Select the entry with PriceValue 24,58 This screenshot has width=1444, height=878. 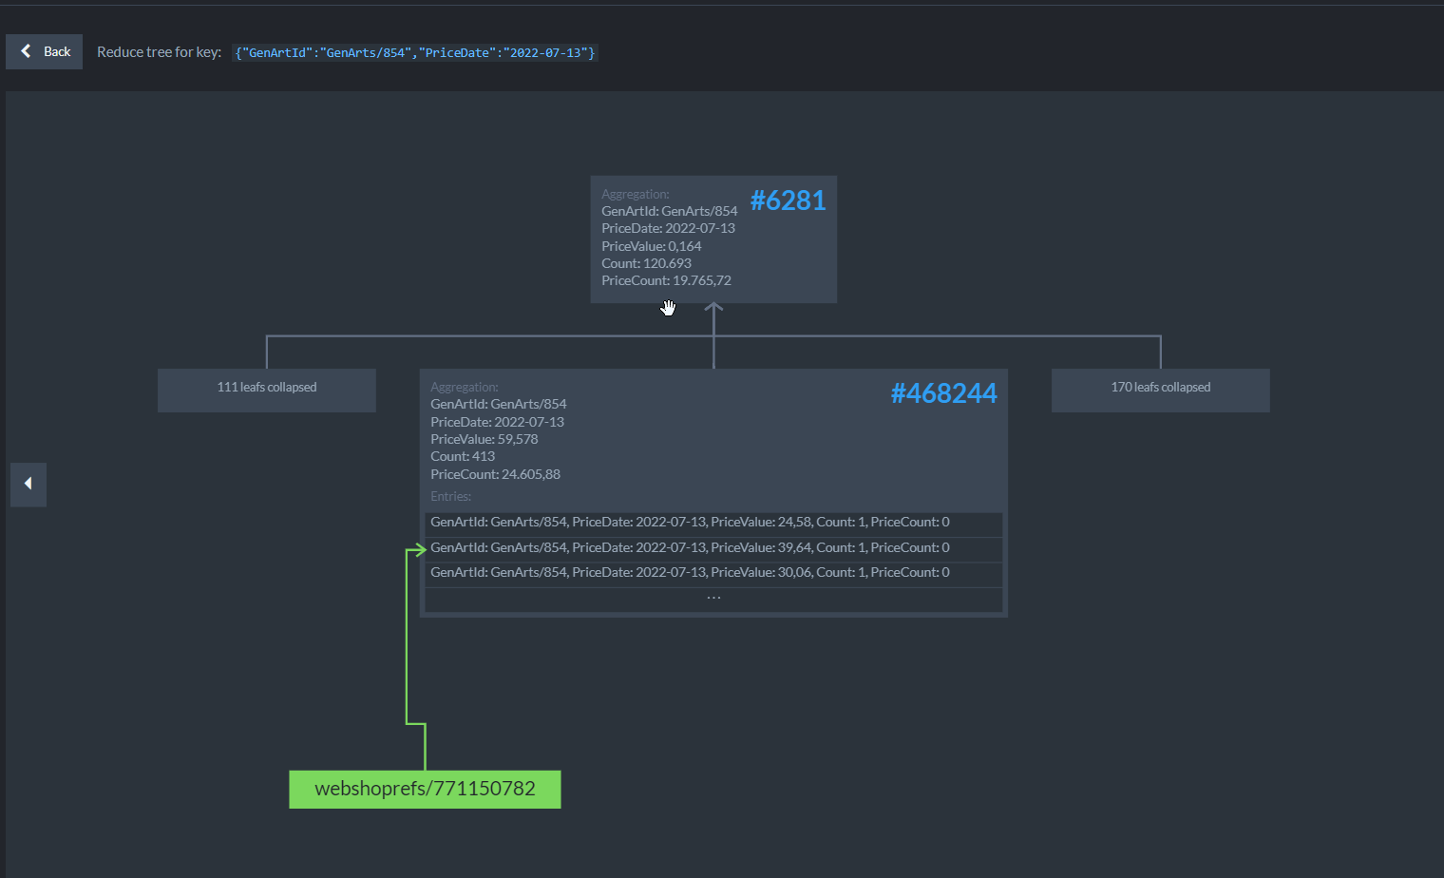[690, 522]
